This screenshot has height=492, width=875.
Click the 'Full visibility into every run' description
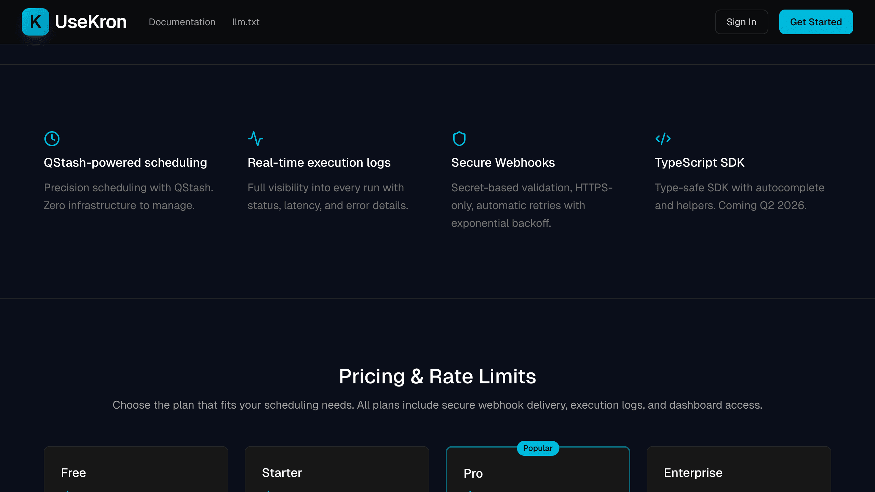click(x=328, y=196)
